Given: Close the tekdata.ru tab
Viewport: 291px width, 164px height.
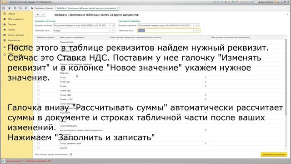Looking at the screenshot, I should [x=117, y=8].
